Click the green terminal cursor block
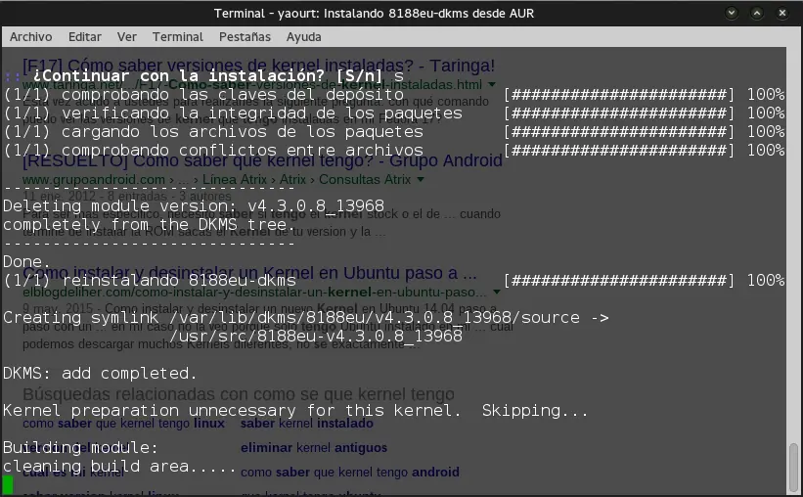 coord(8,485)
